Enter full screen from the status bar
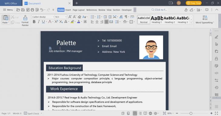 216,113
